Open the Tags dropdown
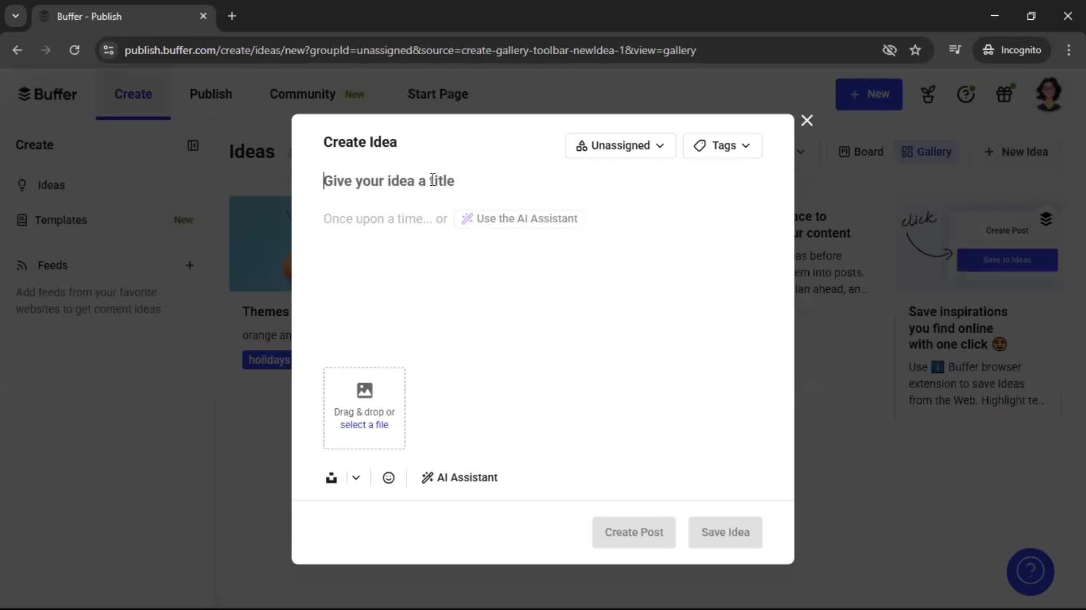1086x610 pixels. 723,146
